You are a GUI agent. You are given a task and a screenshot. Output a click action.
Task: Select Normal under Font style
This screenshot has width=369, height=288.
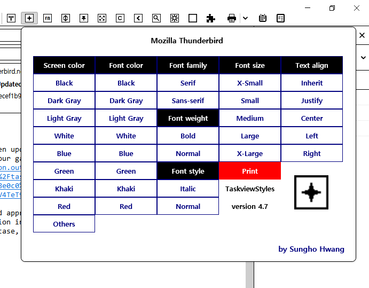(x=188, y=206)
